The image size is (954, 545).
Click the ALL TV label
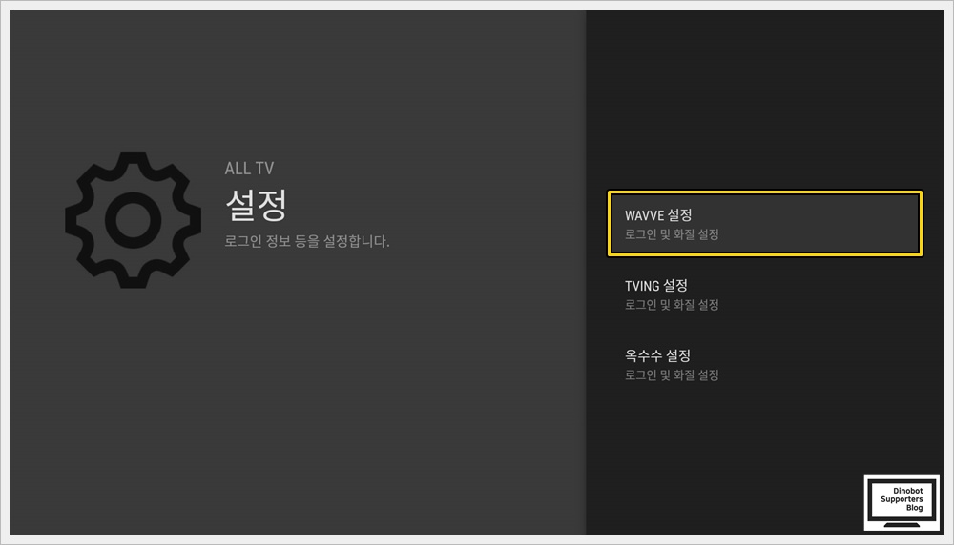[249, 169]
